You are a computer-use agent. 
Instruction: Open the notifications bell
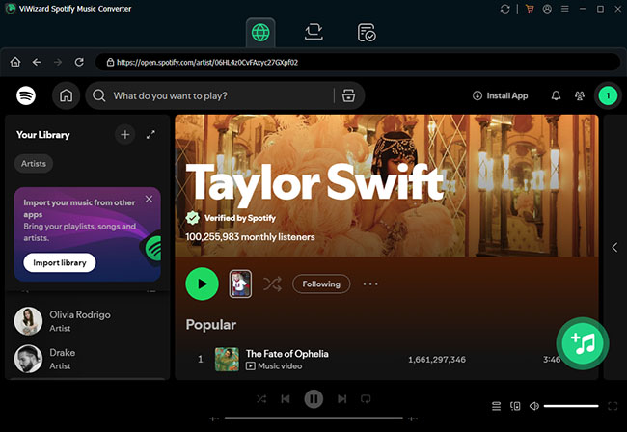point(556,95)
